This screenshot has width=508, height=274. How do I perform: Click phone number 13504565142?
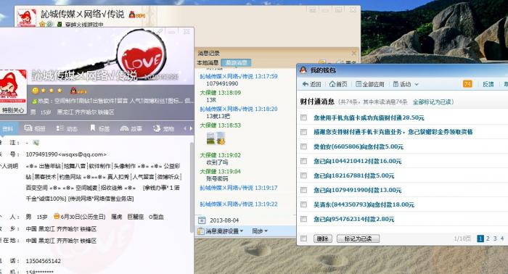pos(43,261)
